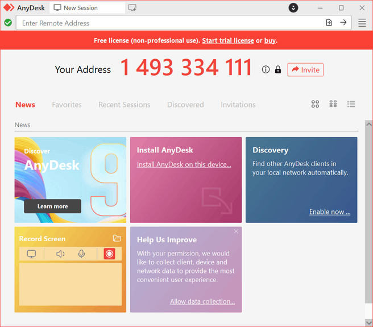Close the Help Us Improve card
Viewport: 373px width, 327px height.
pyautogui.click(x=236, y=231)
